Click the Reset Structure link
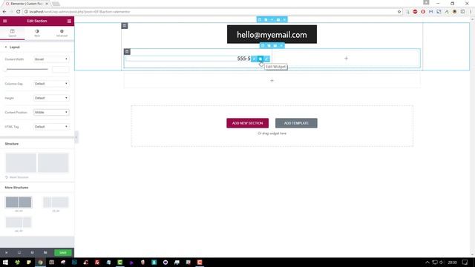 point(16,177)
